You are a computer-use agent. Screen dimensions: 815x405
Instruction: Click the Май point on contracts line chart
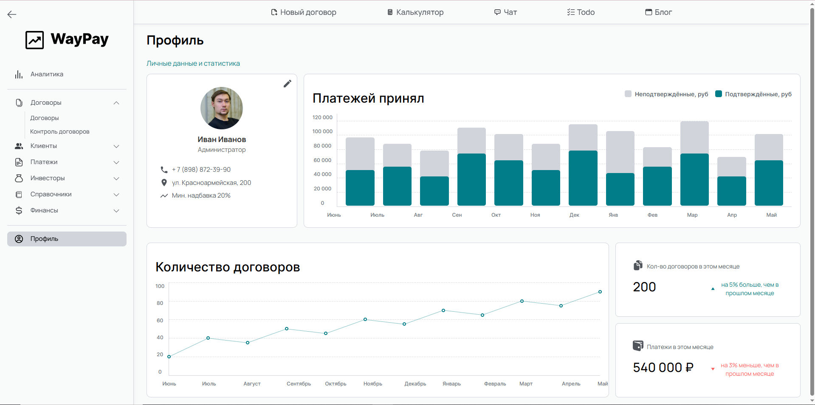coord(600,292)
